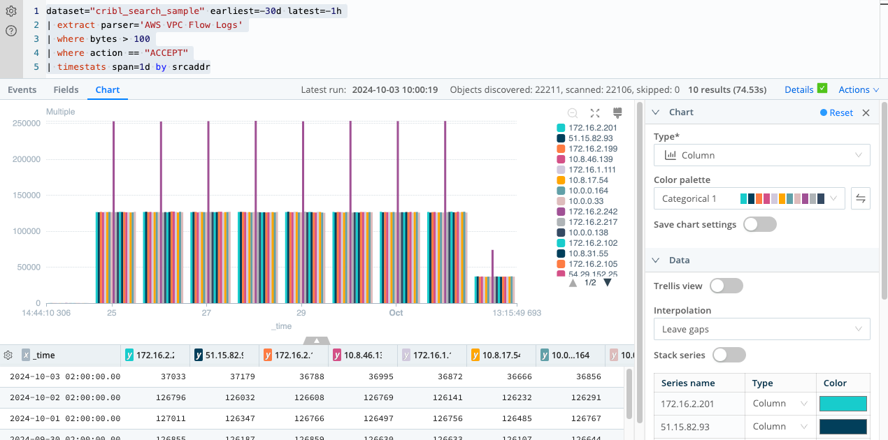This screenshot has width=888, height=440.
Task: Enable the Trellis view toggle
Action: [726, 285]
